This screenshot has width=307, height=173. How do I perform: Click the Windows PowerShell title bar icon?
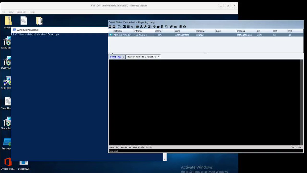14,30
